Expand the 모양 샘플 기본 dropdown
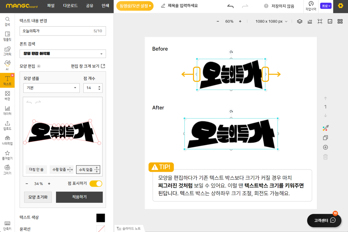This screenshot has width=348, height=232. pos(51,88)
